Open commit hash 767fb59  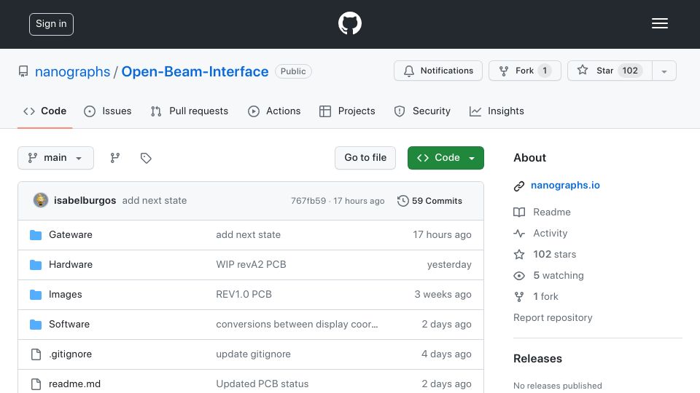click(308, 201)
